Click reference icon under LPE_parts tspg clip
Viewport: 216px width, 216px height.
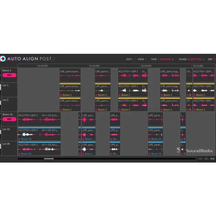(161, 95)
